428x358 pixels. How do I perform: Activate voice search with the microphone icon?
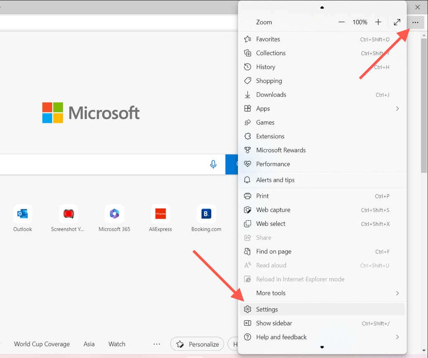pos(213,164)
